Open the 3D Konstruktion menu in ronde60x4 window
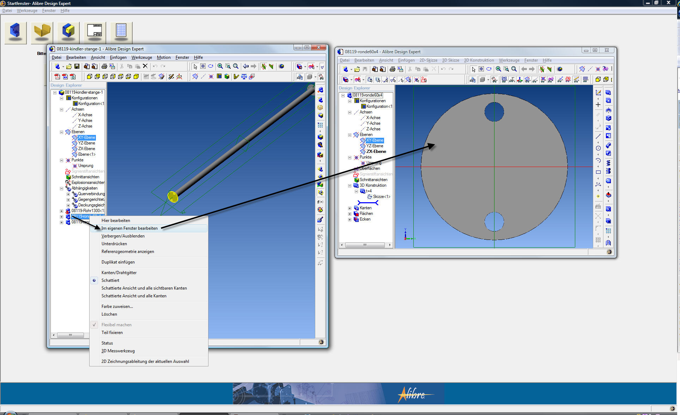The height and width of the screenshot is (415, 680). [x=479, y=60]
